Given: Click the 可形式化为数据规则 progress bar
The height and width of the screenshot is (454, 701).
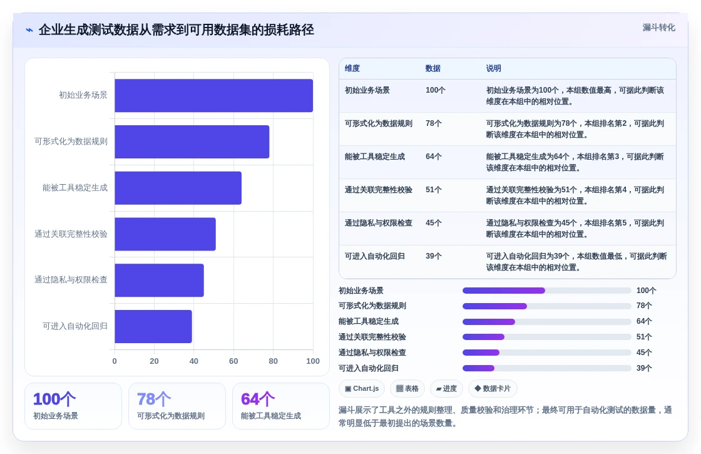Looking at the screenshot, I should [x=546, y=306].
